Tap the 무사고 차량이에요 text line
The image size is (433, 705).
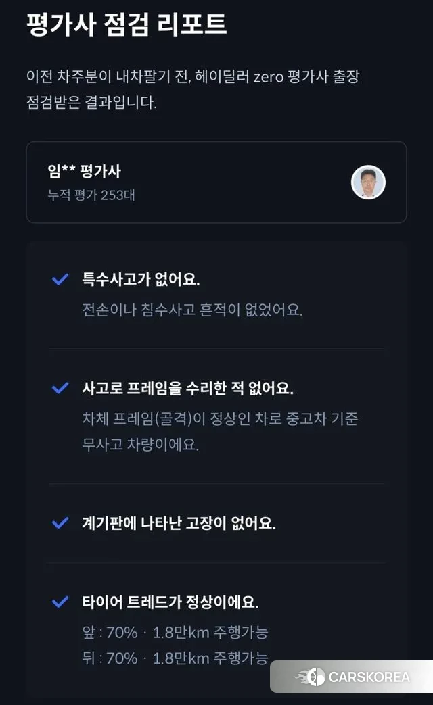point(140,445)
